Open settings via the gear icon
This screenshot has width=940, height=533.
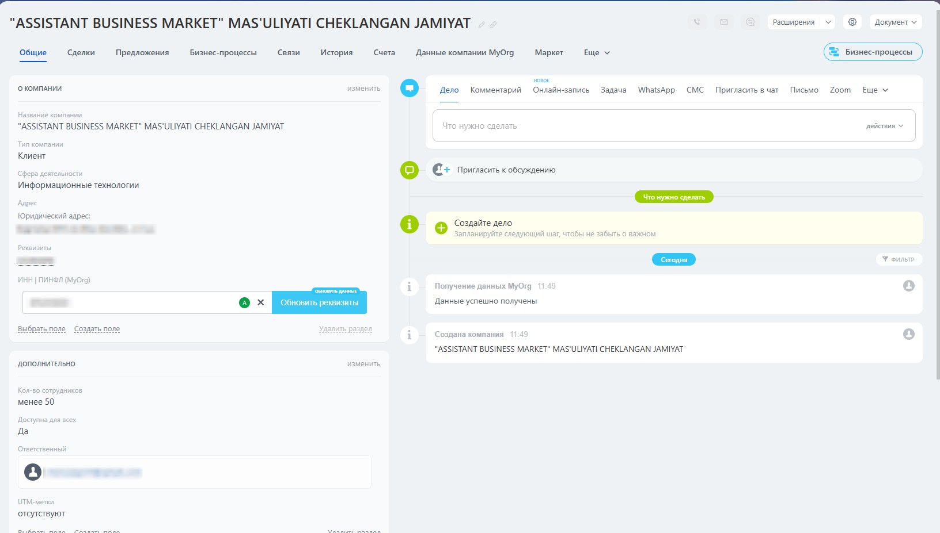pyautogui.click(x=852, y=22)
